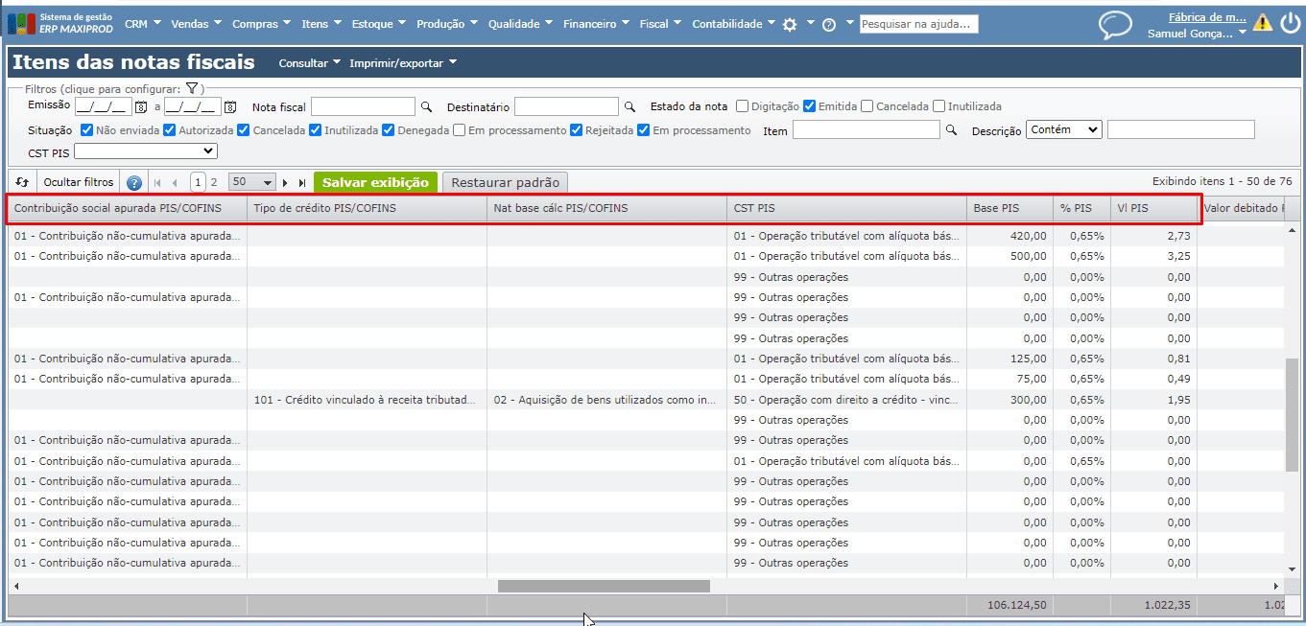This screenshot has width=1306, height=626.
Task: Focus the Pesquisar na ajuda search field
Action: [918, 24]
